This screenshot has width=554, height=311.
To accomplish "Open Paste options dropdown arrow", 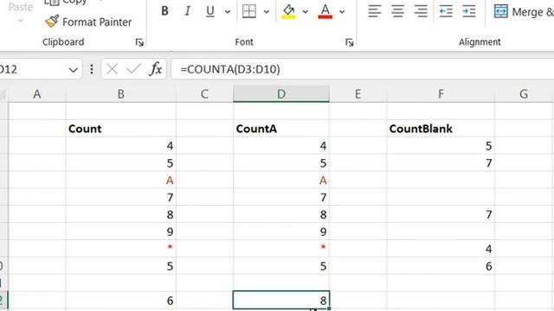I will point(21,21).
